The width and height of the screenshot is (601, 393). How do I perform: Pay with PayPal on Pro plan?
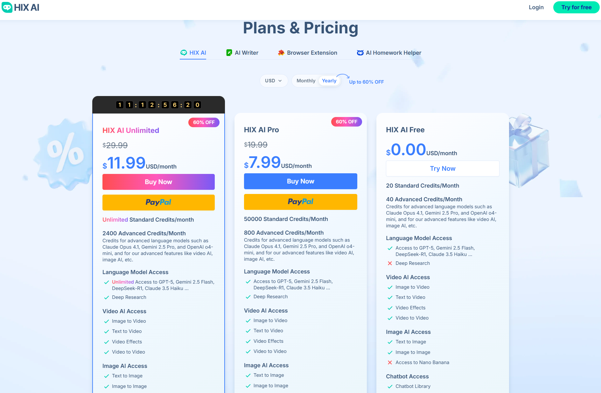[x=300, y=202]
